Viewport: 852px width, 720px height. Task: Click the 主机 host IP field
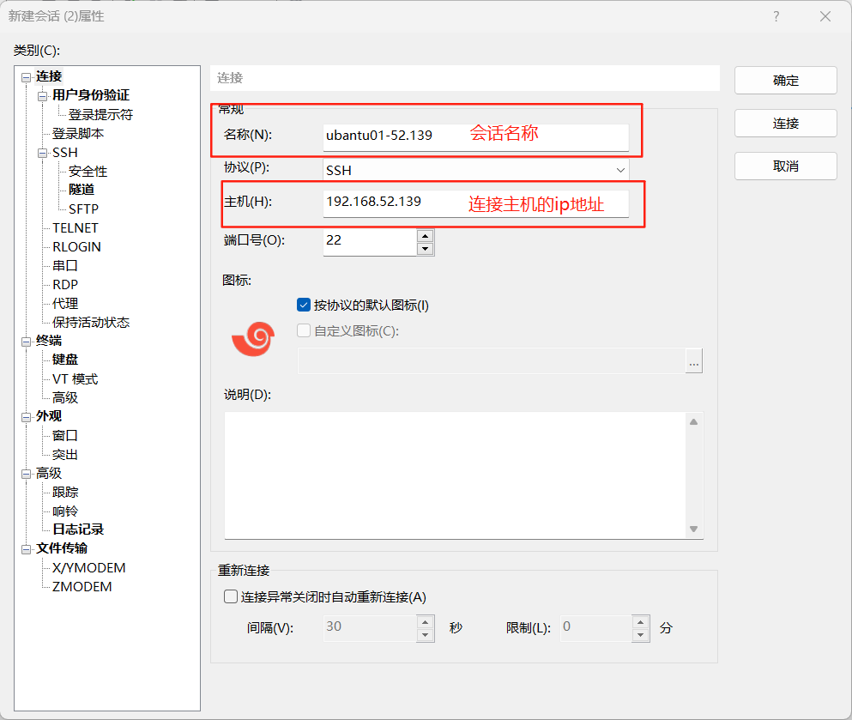tap(476, 203)
